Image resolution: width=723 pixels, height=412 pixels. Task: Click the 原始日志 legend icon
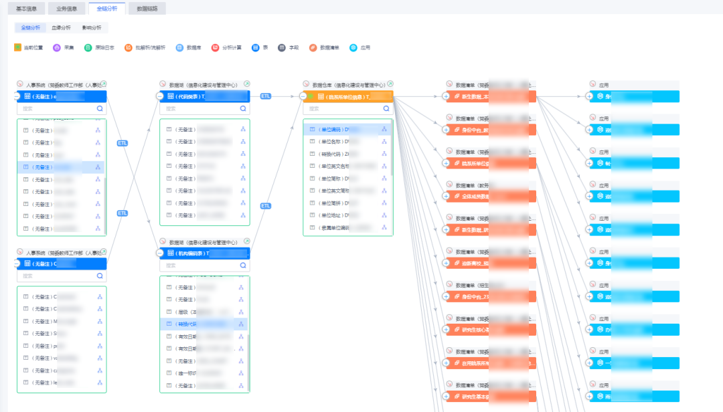(x=88, y=48)
